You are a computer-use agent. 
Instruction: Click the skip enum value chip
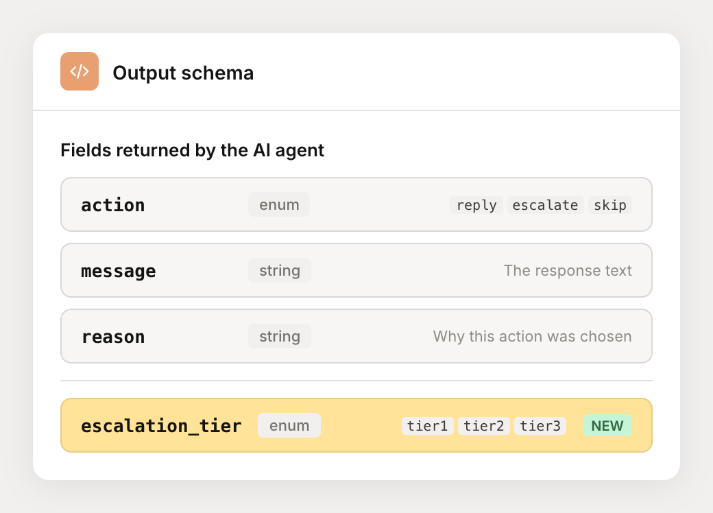pos(609,204)
